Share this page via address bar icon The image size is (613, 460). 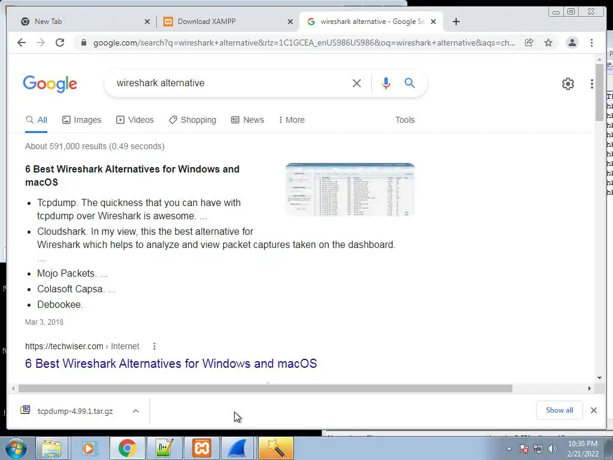click(x=529, y=43)
